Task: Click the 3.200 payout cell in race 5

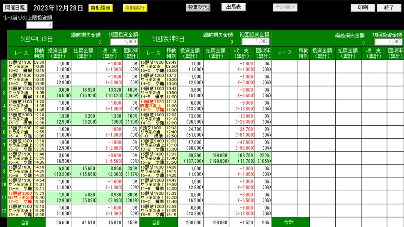Action: point(84,119)
